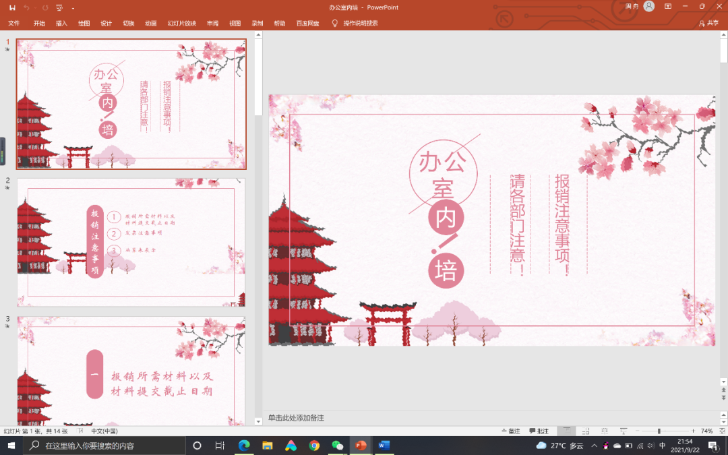
Task: Open WeChat from the taskbar
Action: click(x=338, y=446)
